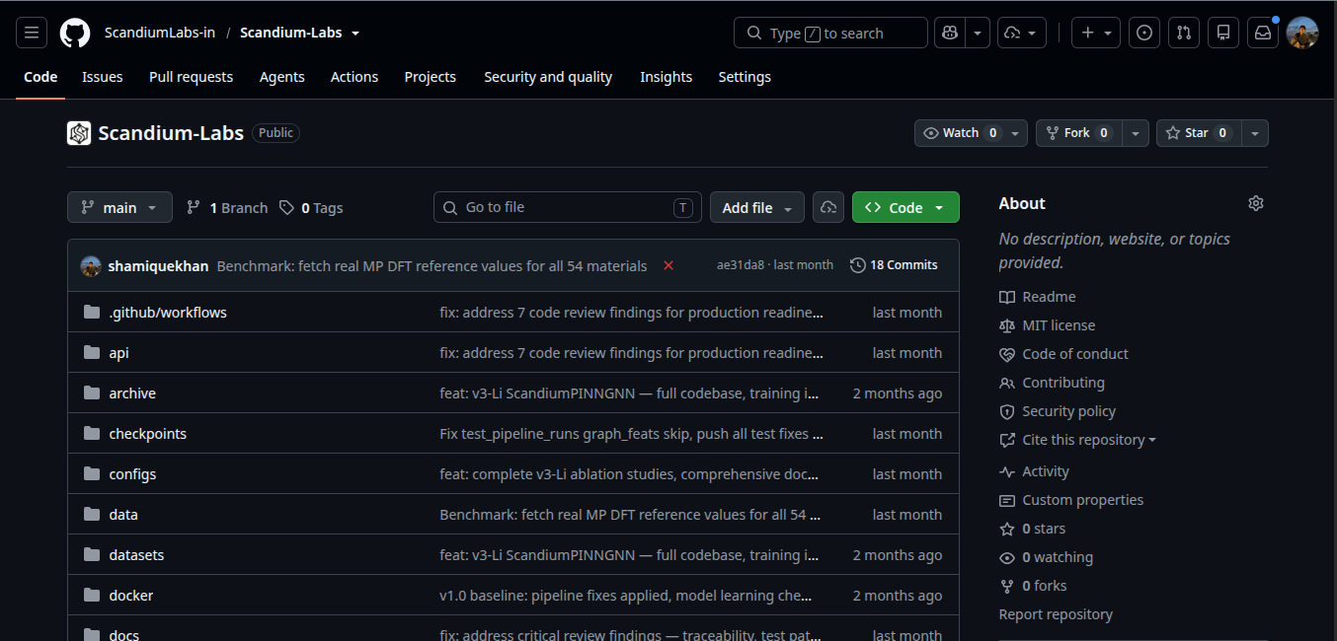Open the configs folder

pos(132,474)
